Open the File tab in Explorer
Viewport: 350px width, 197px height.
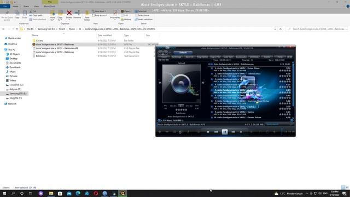tap(5, 6)
